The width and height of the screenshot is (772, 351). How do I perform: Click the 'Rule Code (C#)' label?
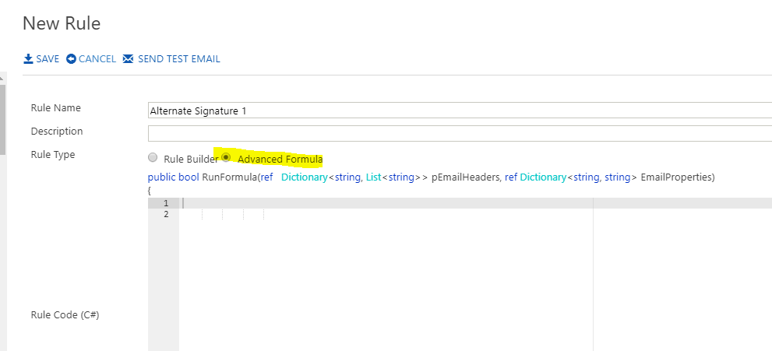pyautogui.click(x=65, y=315)
